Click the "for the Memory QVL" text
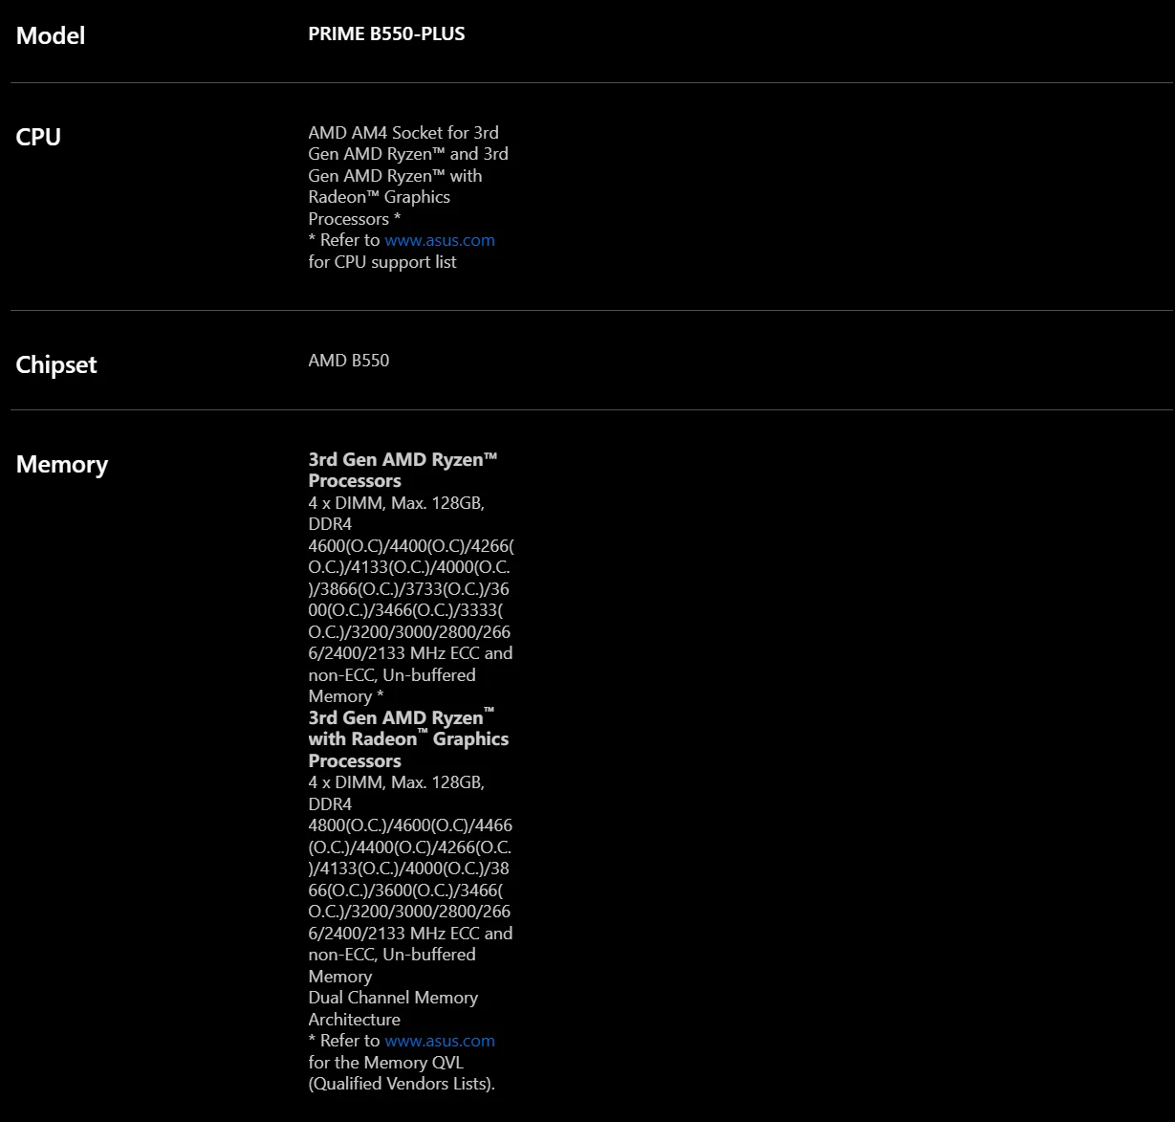Viewport: 1175px width, 1122px height. 385,1062
